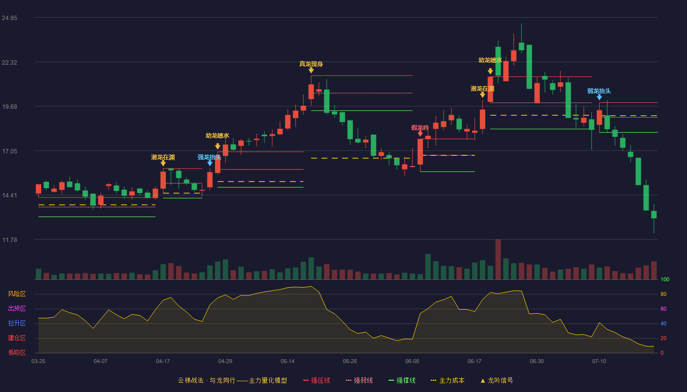The width and height of the screenshot is (687, 392).
Task: Toggle the 强弱线 legend entry
Action: pos(359,380)
